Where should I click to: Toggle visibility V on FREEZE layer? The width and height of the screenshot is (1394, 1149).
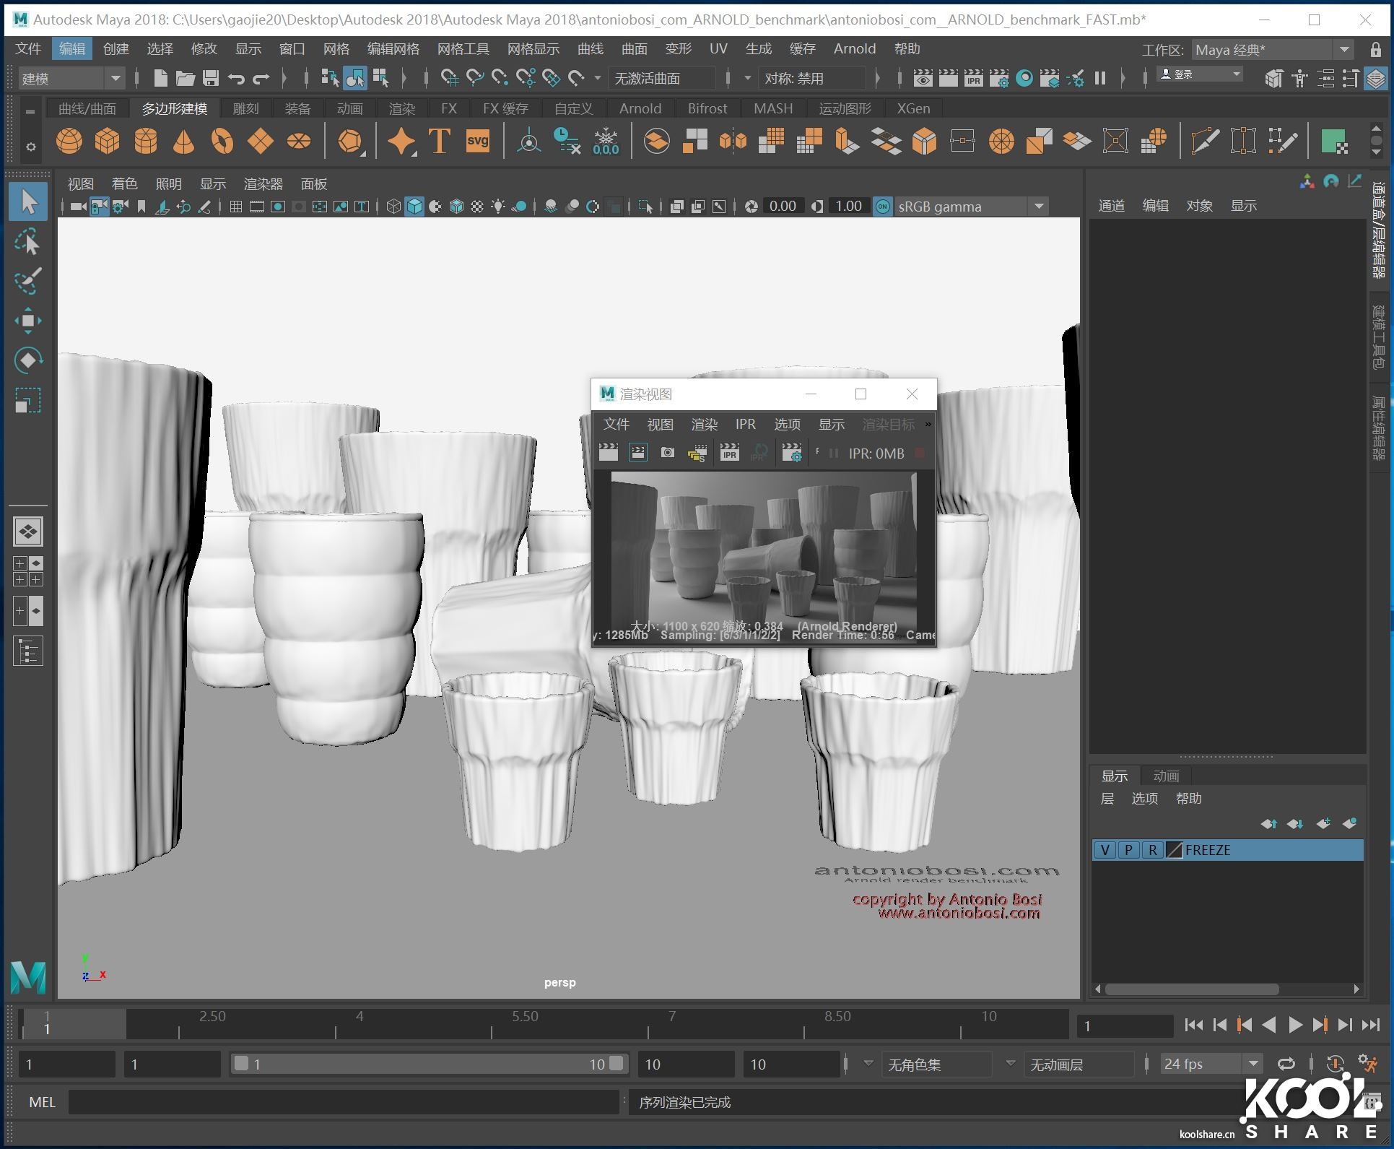pos(1105,850)
